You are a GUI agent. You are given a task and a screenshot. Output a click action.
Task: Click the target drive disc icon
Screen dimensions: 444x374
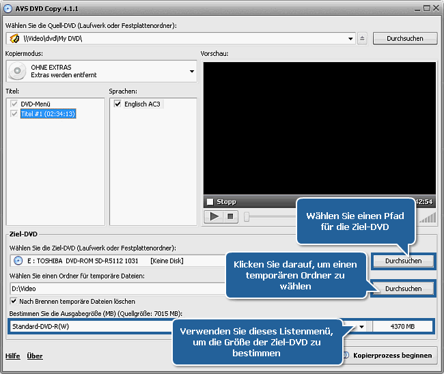point(18,261)
